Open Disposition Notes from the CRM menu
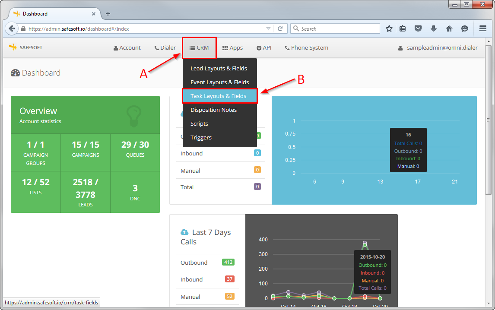 point(220,110)
